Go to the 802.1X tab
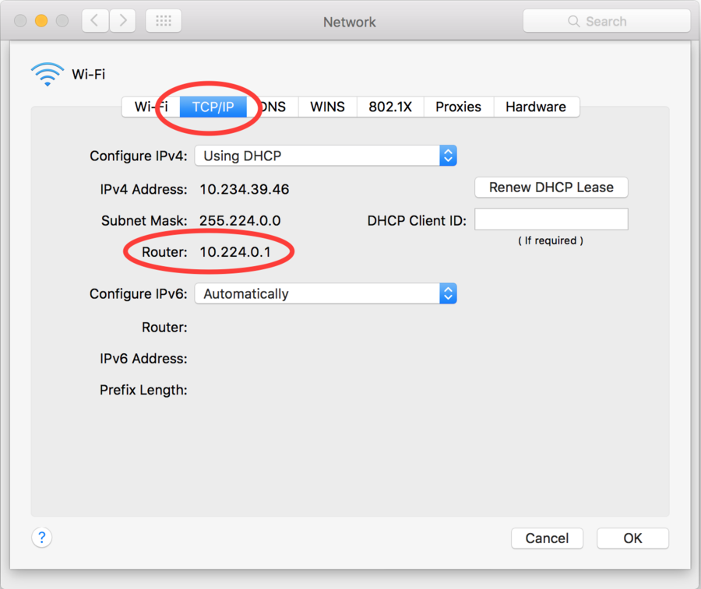The image size is (701, 589). pos(390,107)
